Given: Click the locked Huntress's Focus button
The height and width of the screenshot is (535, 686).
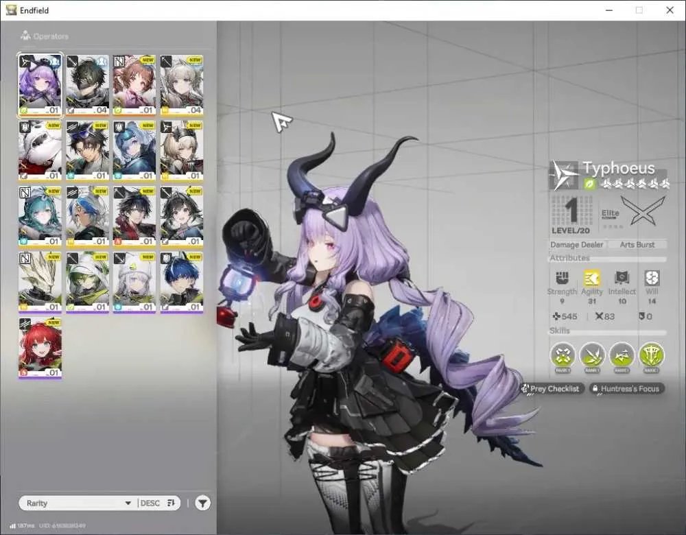Looking at the screenshot, I should pyautogui.click(x=626, y=388).
